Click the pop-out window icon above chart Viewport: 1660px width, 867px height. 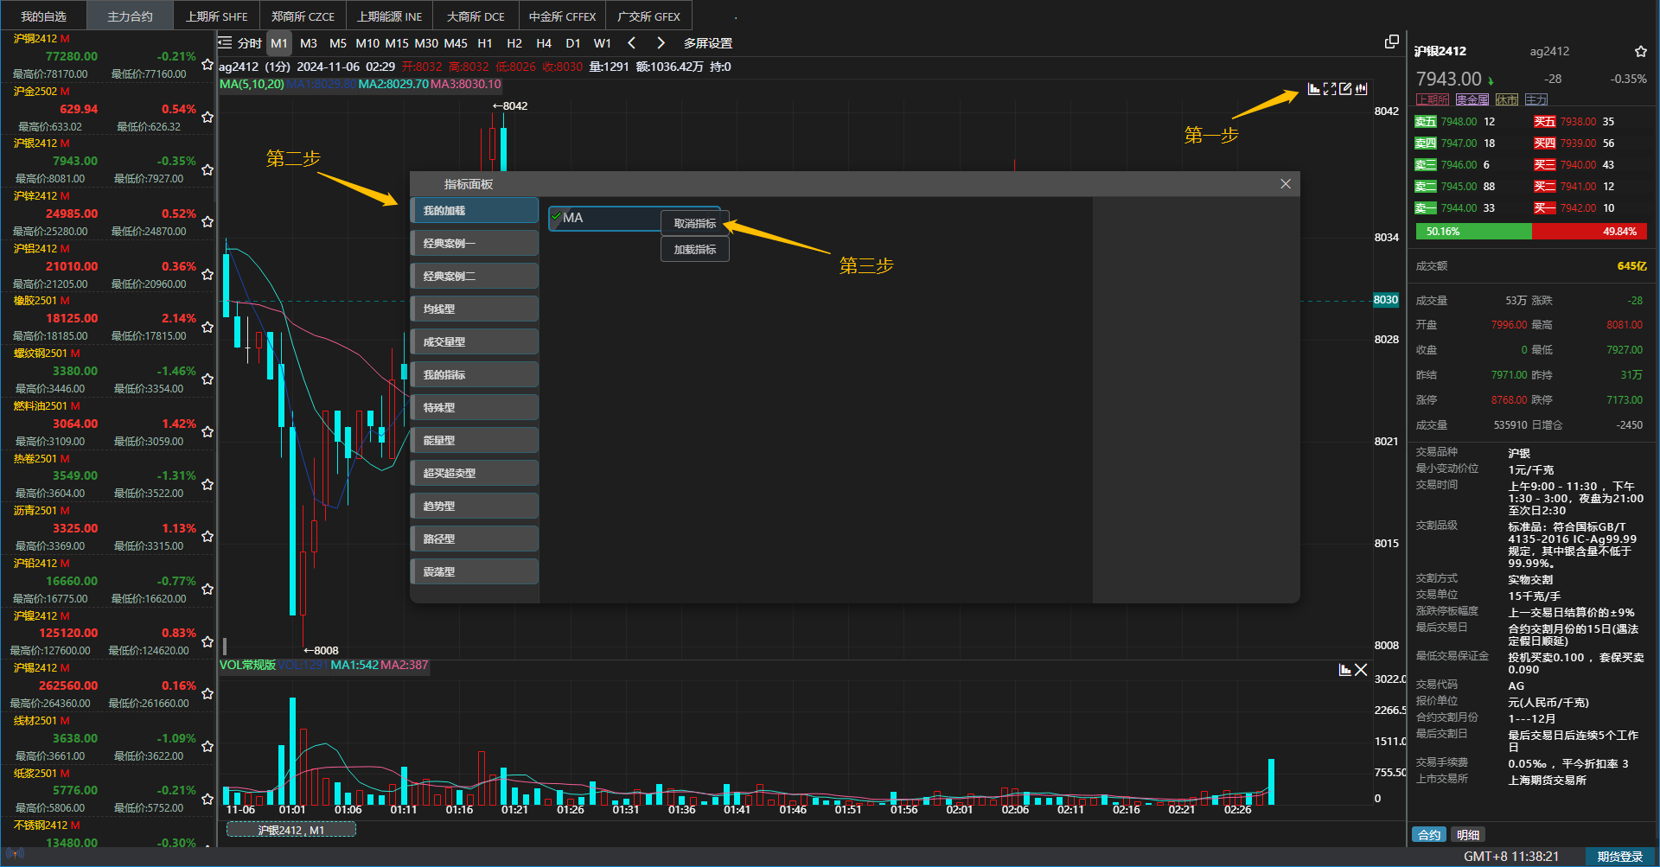click(x=1391, y=42)
